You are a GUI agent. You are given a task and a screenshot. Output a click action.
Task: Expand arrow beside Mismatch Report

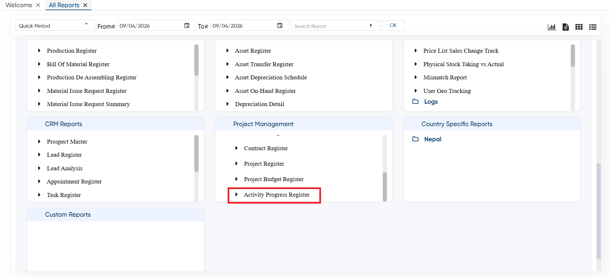click(x=416, y=77)
